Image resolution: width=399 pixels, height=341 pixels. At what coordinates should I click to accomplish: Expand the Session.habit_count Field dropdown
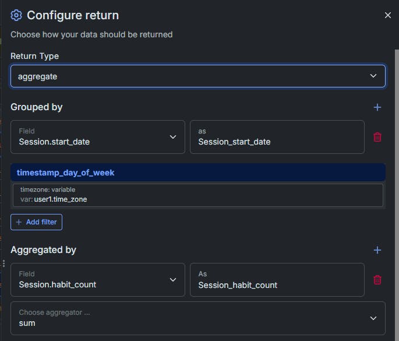tap(98, 280)
